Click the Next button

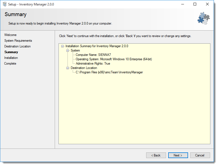(178, 155)
